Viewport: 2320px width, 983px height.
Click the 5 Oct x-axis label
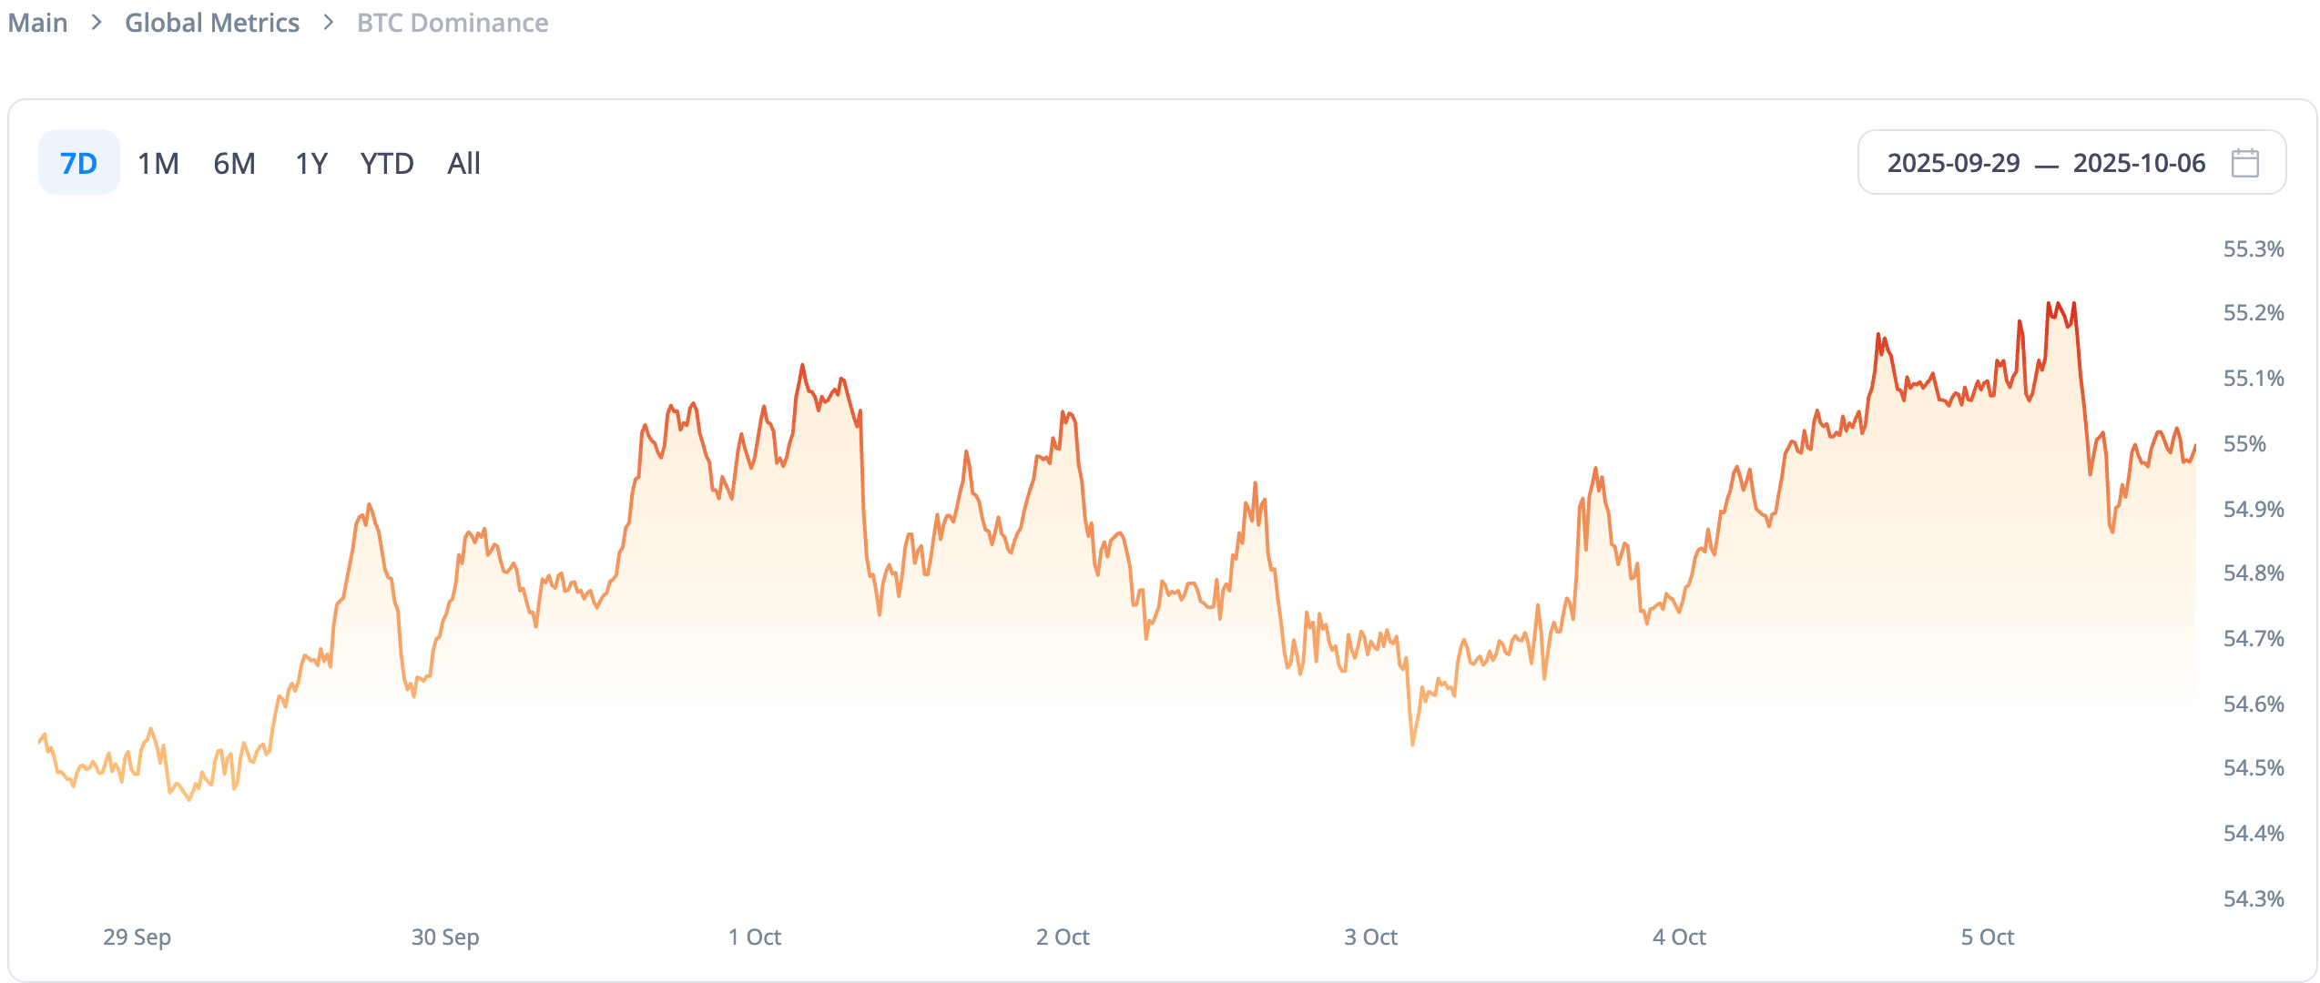1987,937
